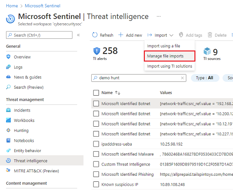This screenshot has width=233, height=190.
Task: Go to Home breadcrumb link
Action: click(12, 6)
